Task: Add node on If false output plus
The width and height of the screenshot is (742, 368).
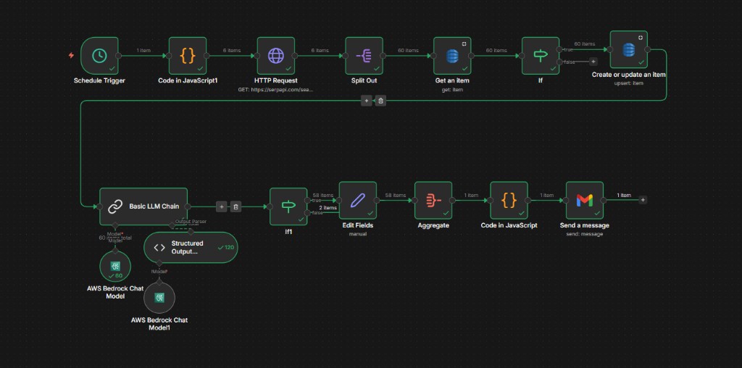Action: 593,62
